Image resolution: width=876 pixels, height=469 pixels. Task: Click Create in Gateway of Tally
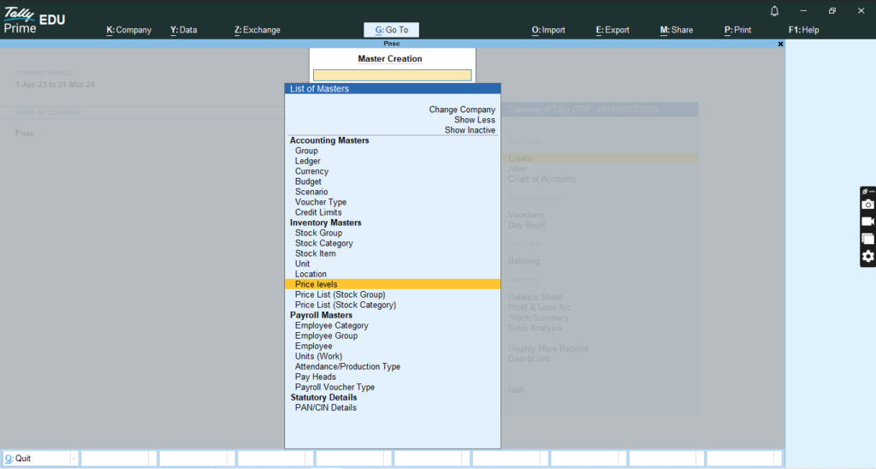[520, 158]
